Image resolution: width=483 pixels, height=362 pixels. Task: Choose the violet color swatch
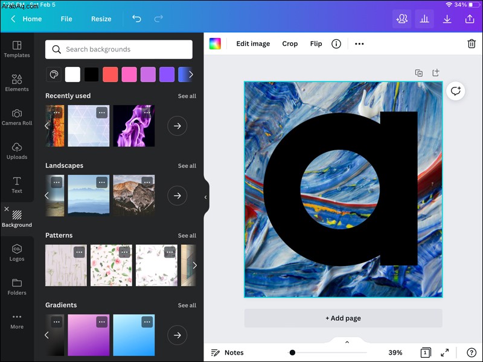click(167, 74)
